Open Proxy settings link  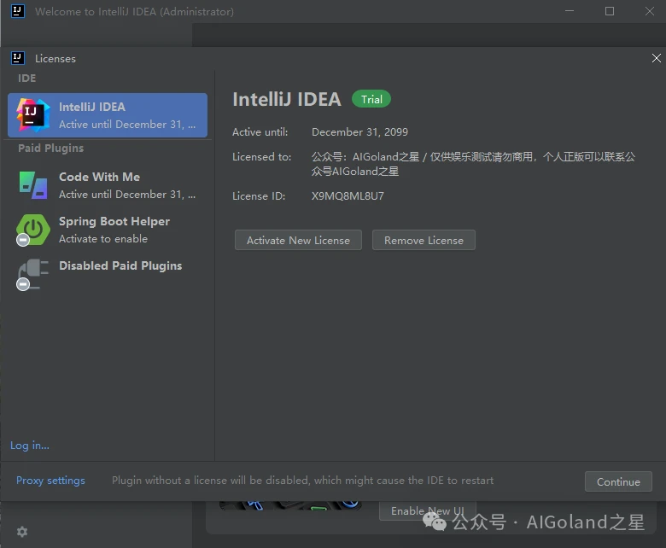point(50,481)
